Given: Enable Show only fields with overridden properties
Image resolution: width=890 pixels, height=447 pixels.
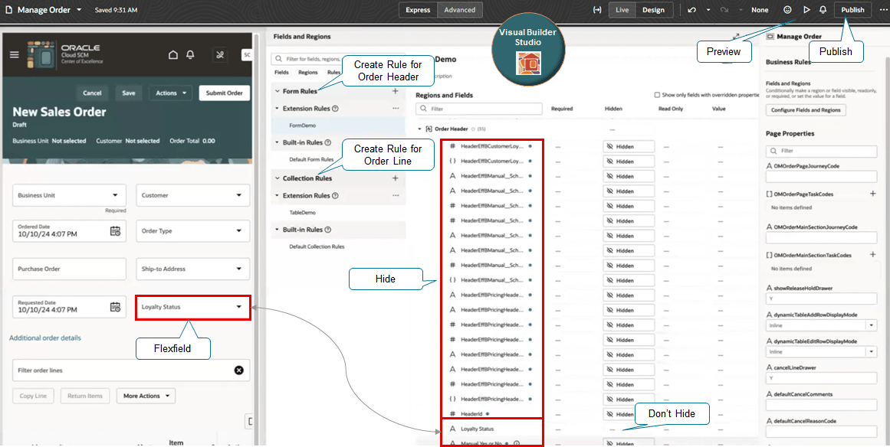Looking at the screenshot, I should click(x=657, y=95).
